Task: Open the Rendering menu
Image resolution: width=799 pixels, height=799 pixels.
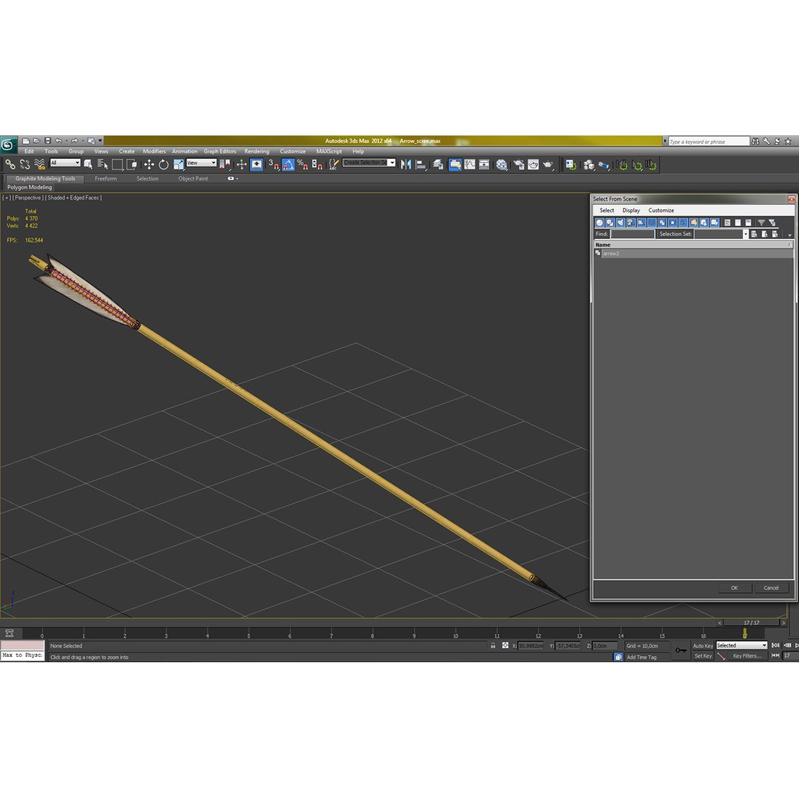Action: point(257,152)
